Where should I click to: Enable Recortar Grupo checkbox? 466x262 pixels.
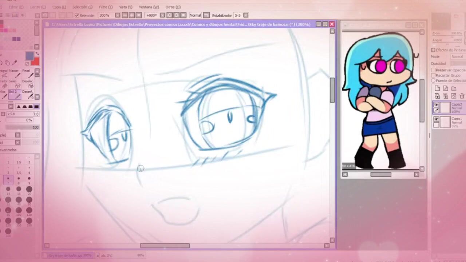tap(433, 75)
